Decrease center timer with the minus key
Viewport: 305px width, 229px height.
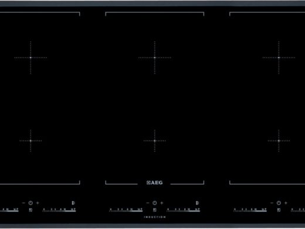point(148,203)
